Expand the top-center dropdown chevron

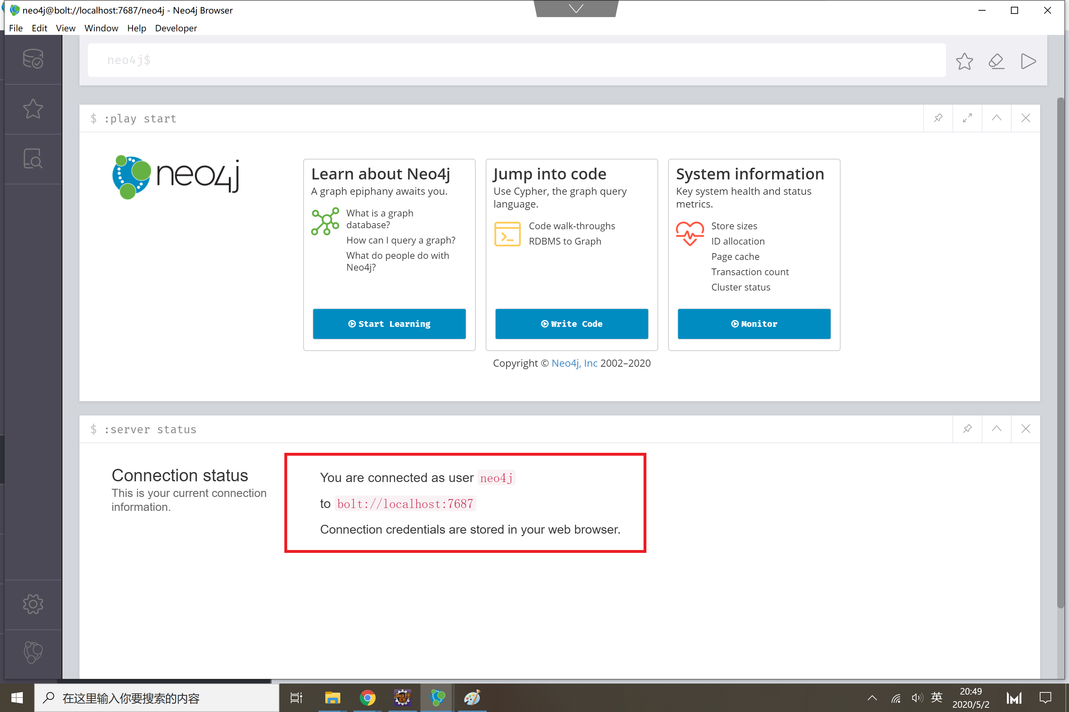pos(576,9)
